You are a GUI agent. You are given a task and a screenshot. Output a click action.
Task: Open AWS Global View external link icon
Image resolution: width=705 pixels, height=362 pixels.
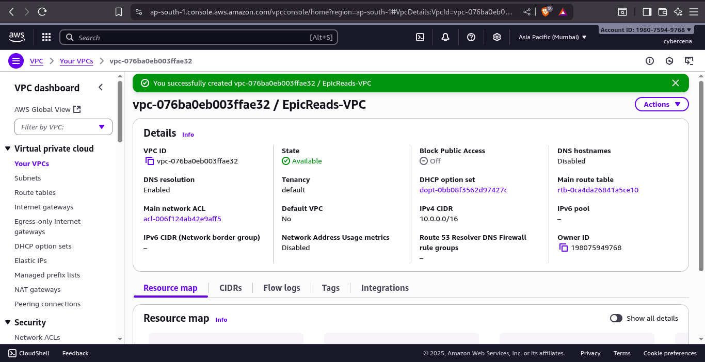click(77, 109)
